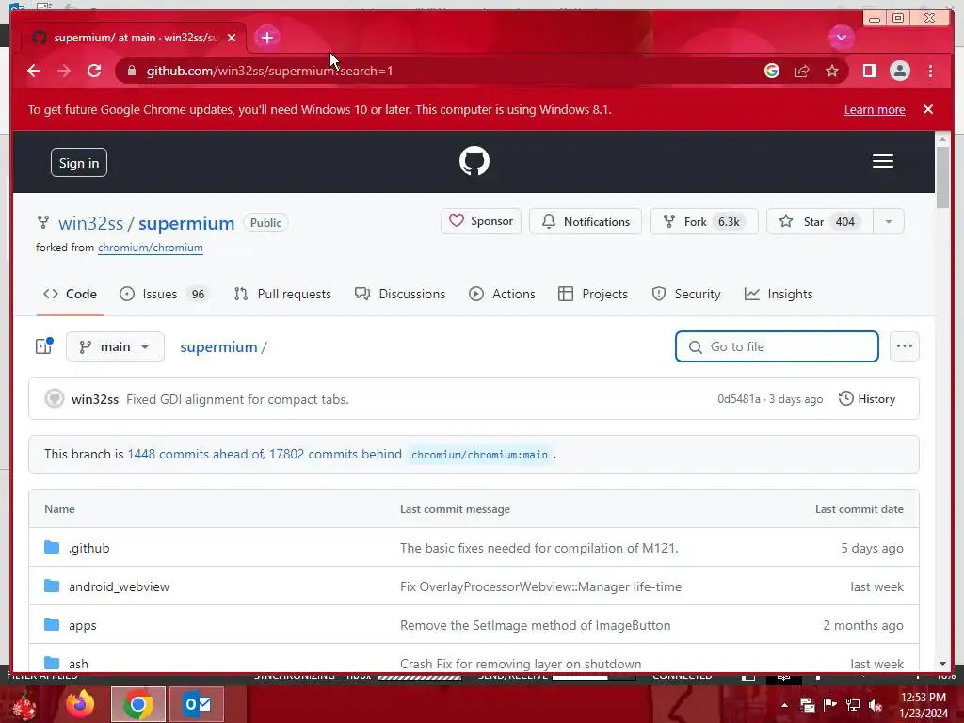The image size is (964, 723).
Task: Open Security tab
Action: (686, 294)
